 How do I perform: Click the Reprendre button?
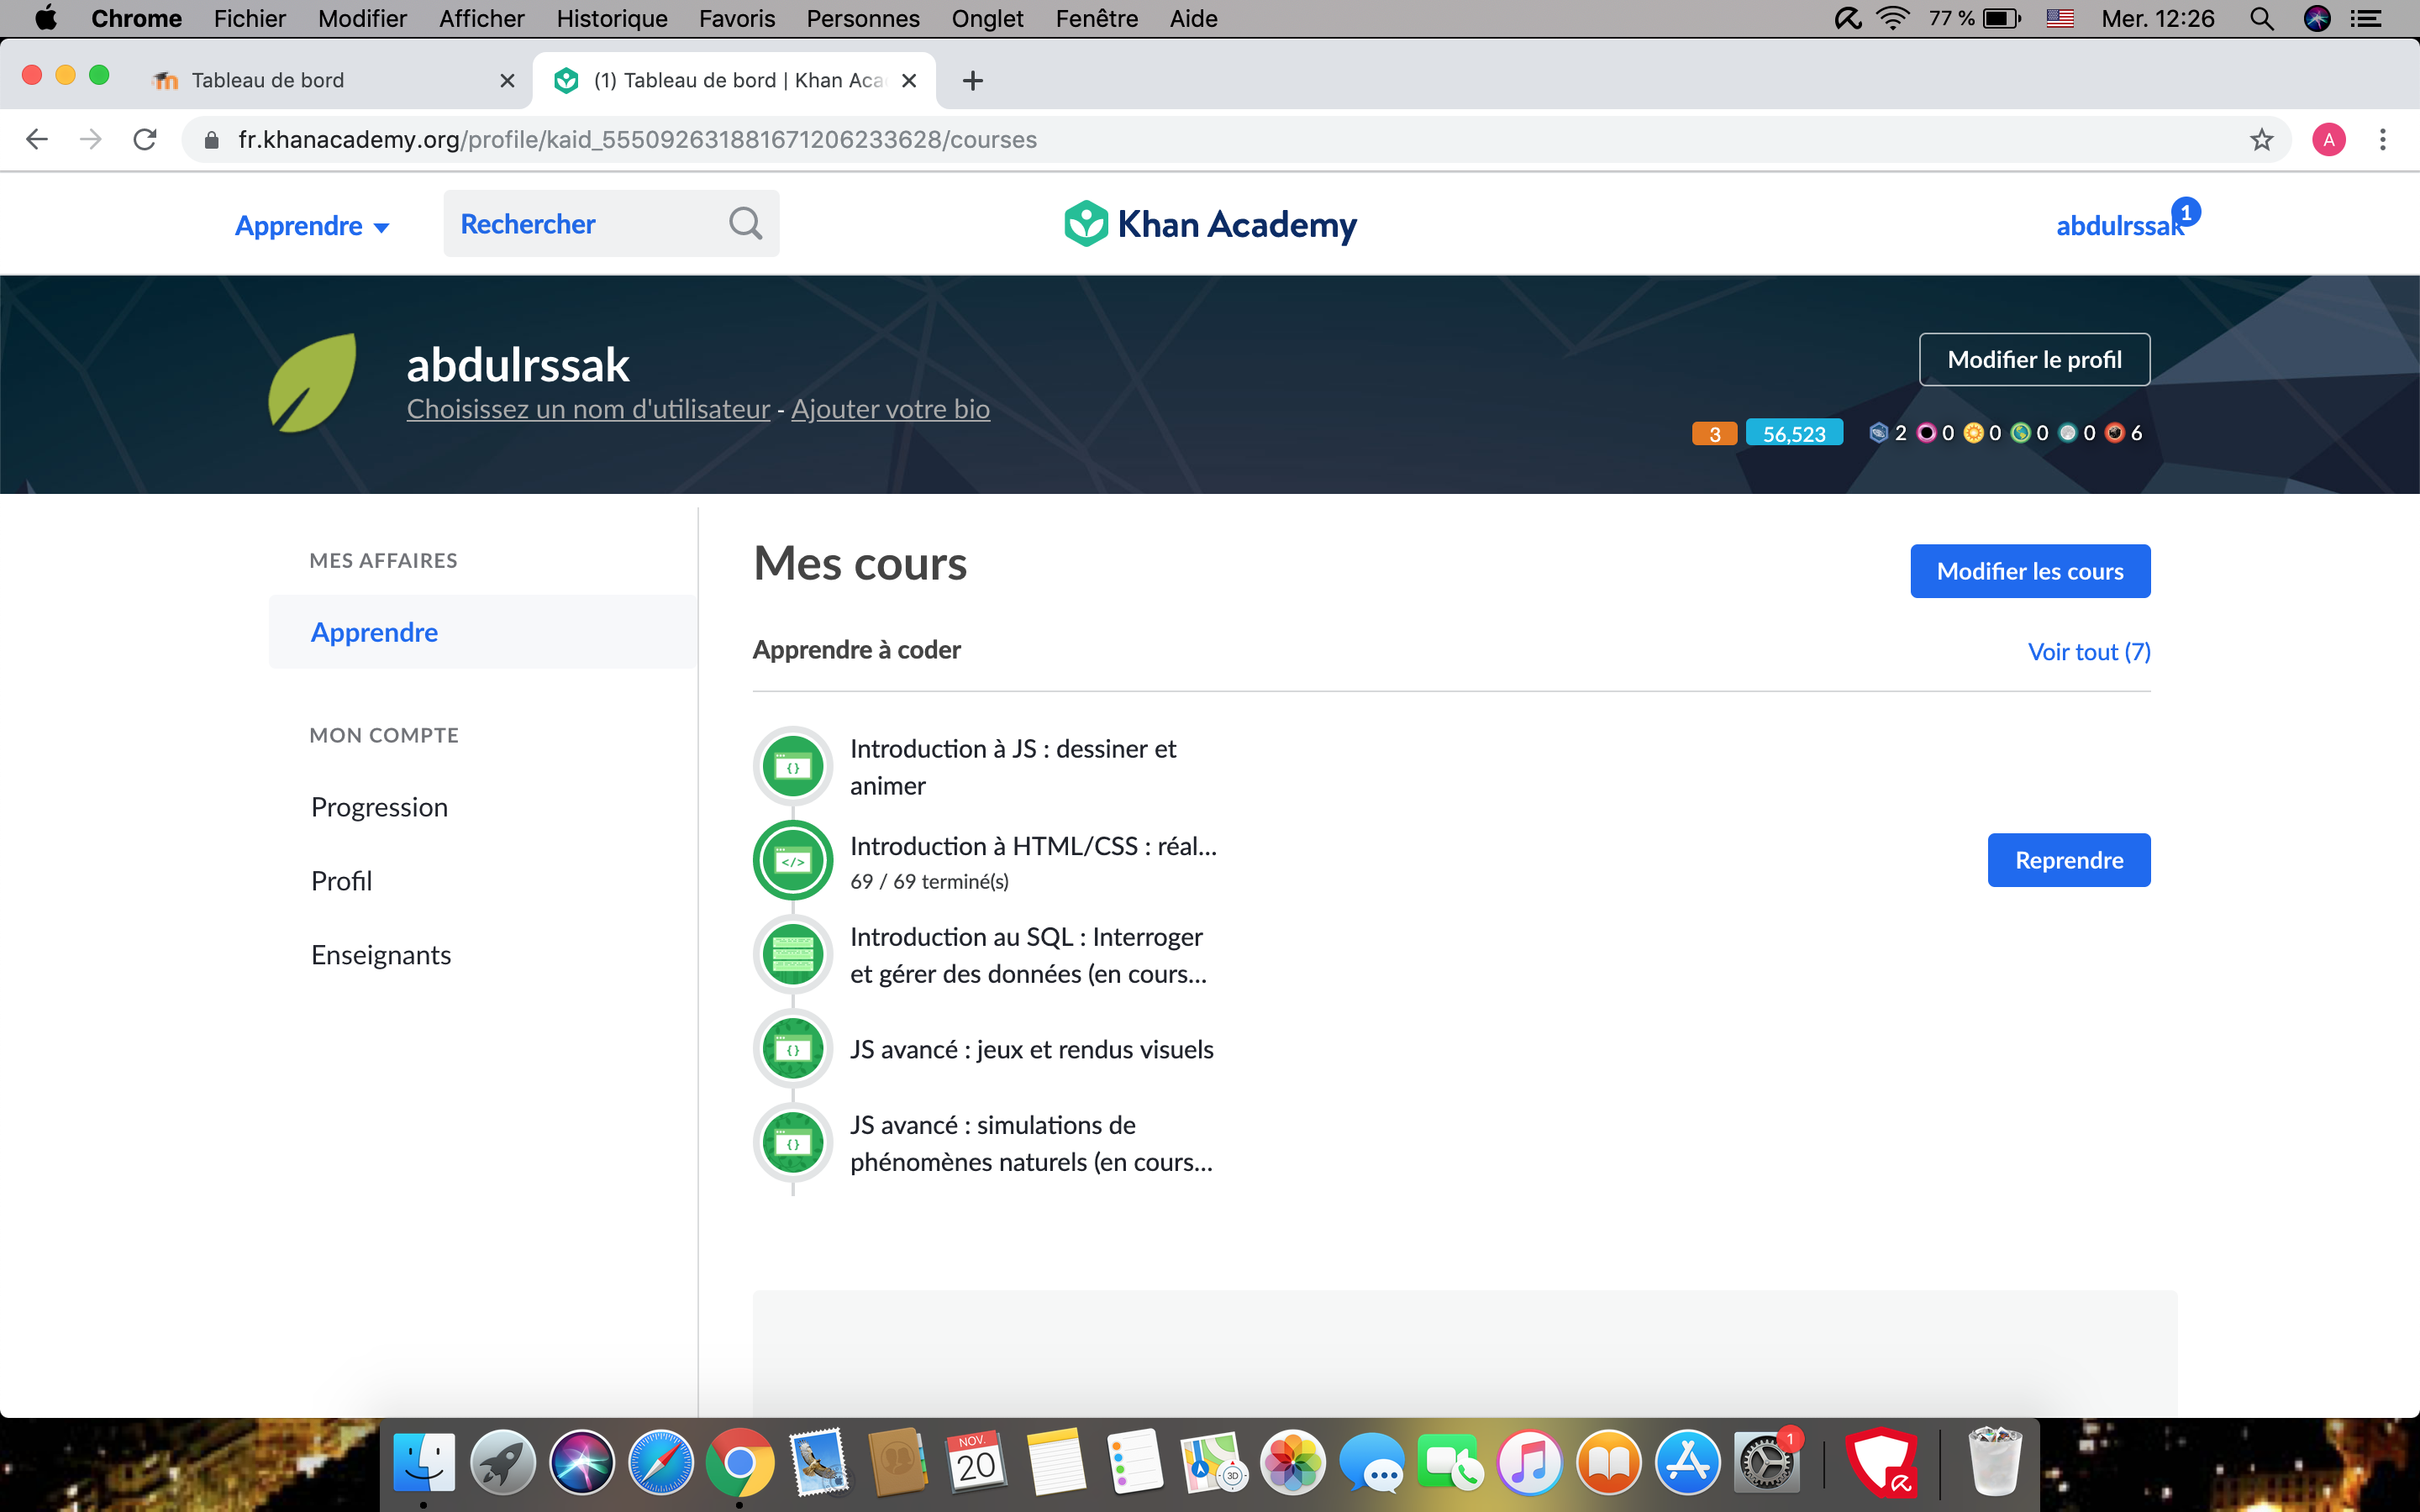[2069, 860]
